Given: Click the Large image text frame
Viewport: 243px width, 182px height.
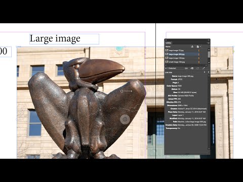Looking at the screenshot, I should [x=64, y=39].
